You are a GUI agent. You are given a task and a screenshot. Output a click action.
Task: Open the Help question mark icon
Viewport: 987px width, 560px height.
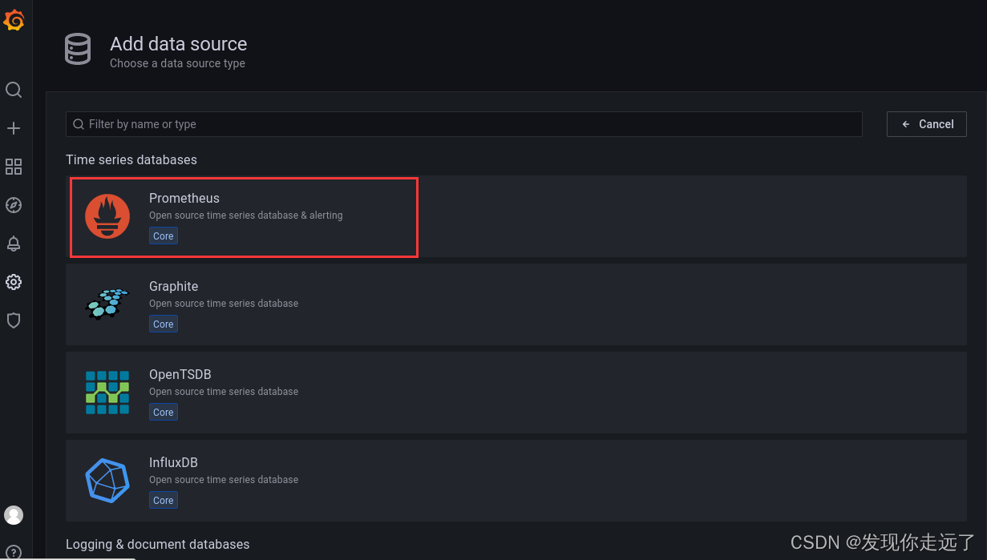(14, 552)
